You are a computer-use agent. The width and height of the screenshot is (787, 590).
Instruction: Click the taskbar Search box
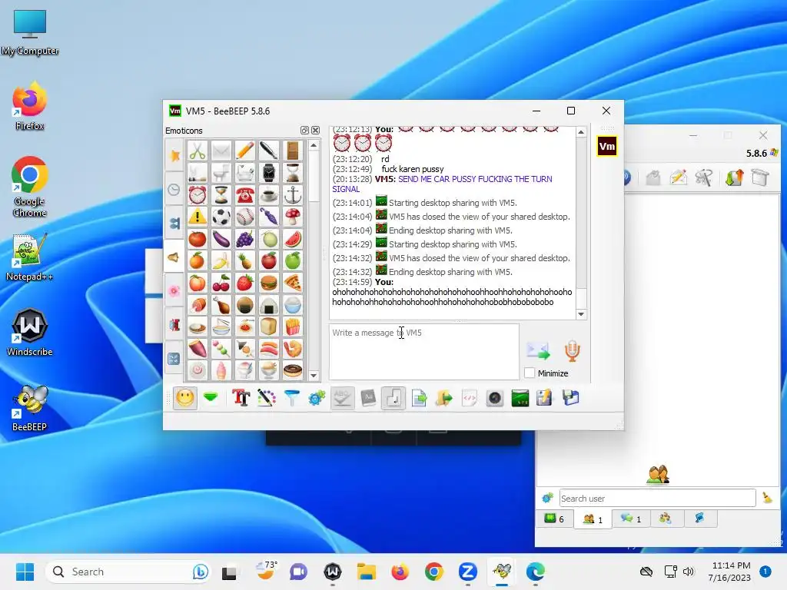coord(128,572)
